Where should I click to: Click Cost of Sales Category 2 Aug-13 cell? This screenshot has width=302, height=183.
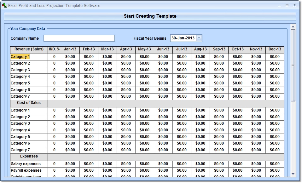(200, 117)
